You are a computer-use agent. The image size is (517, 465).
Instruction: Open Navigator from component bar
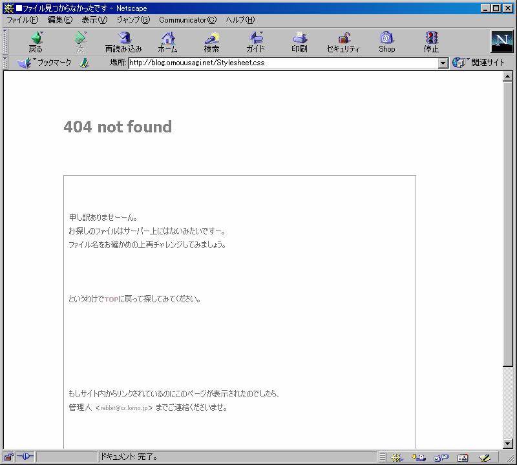click(397, 457)
